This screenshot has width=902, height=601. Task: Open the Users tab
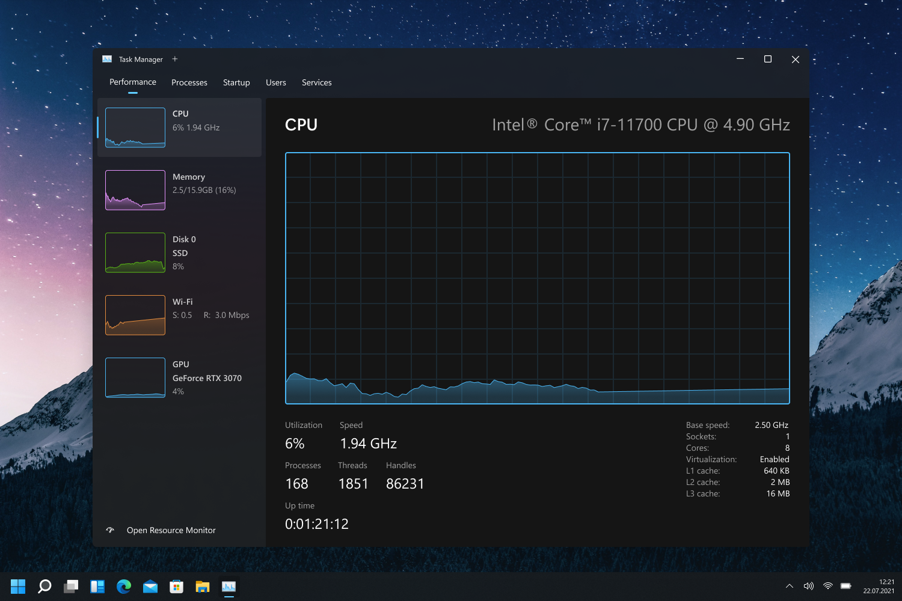(x=275, y=82)
